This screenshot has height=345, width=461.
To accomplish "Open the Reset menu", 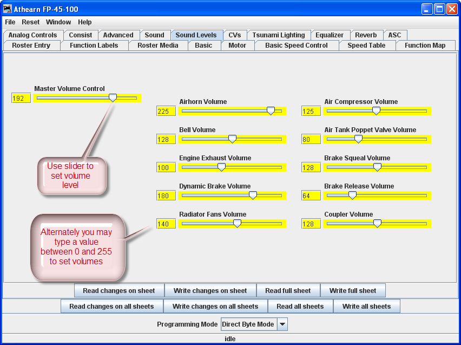I will point(31,22).
